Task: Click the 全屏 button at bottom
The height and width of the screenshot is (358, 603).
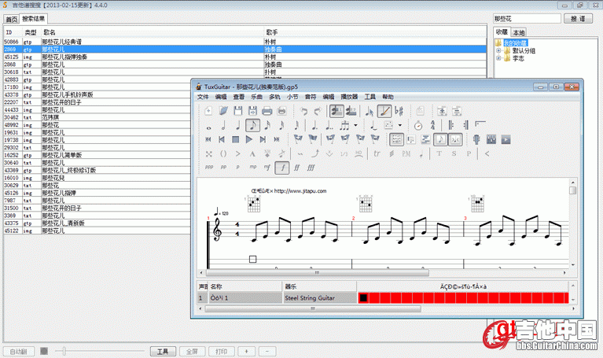Action: (192, 351)
